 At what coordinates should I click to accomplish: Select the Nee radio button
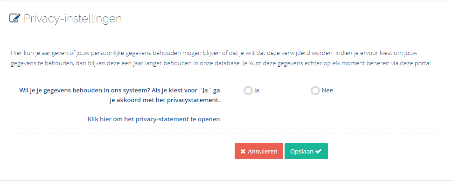tap(315, 90)
